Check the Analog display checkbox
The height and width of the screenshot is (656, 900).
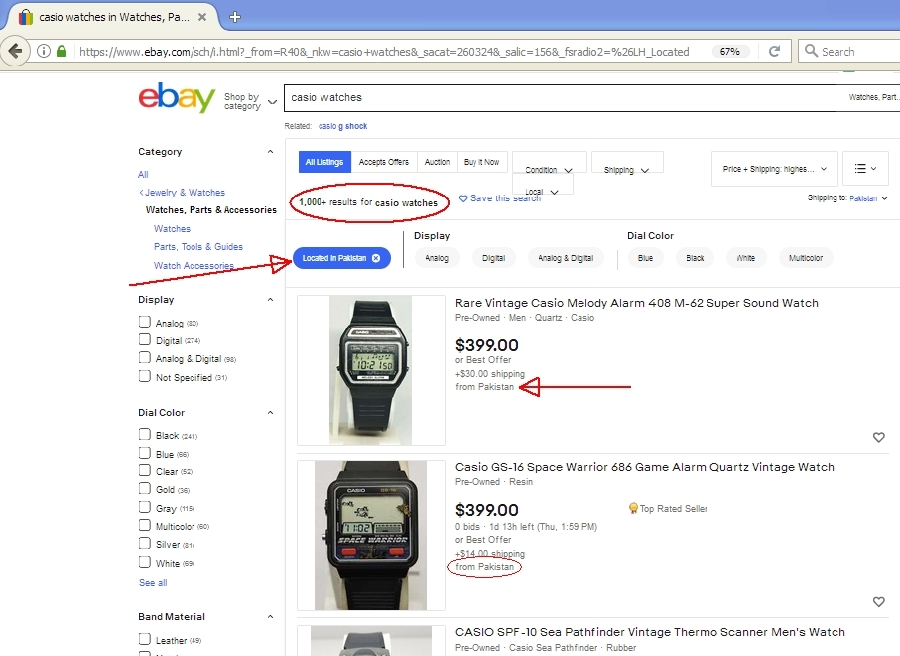tap(145, 322)
